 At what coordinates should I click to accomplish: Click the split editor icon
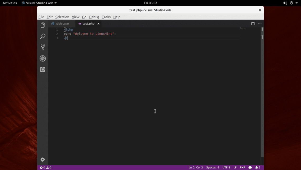[253, 24]
